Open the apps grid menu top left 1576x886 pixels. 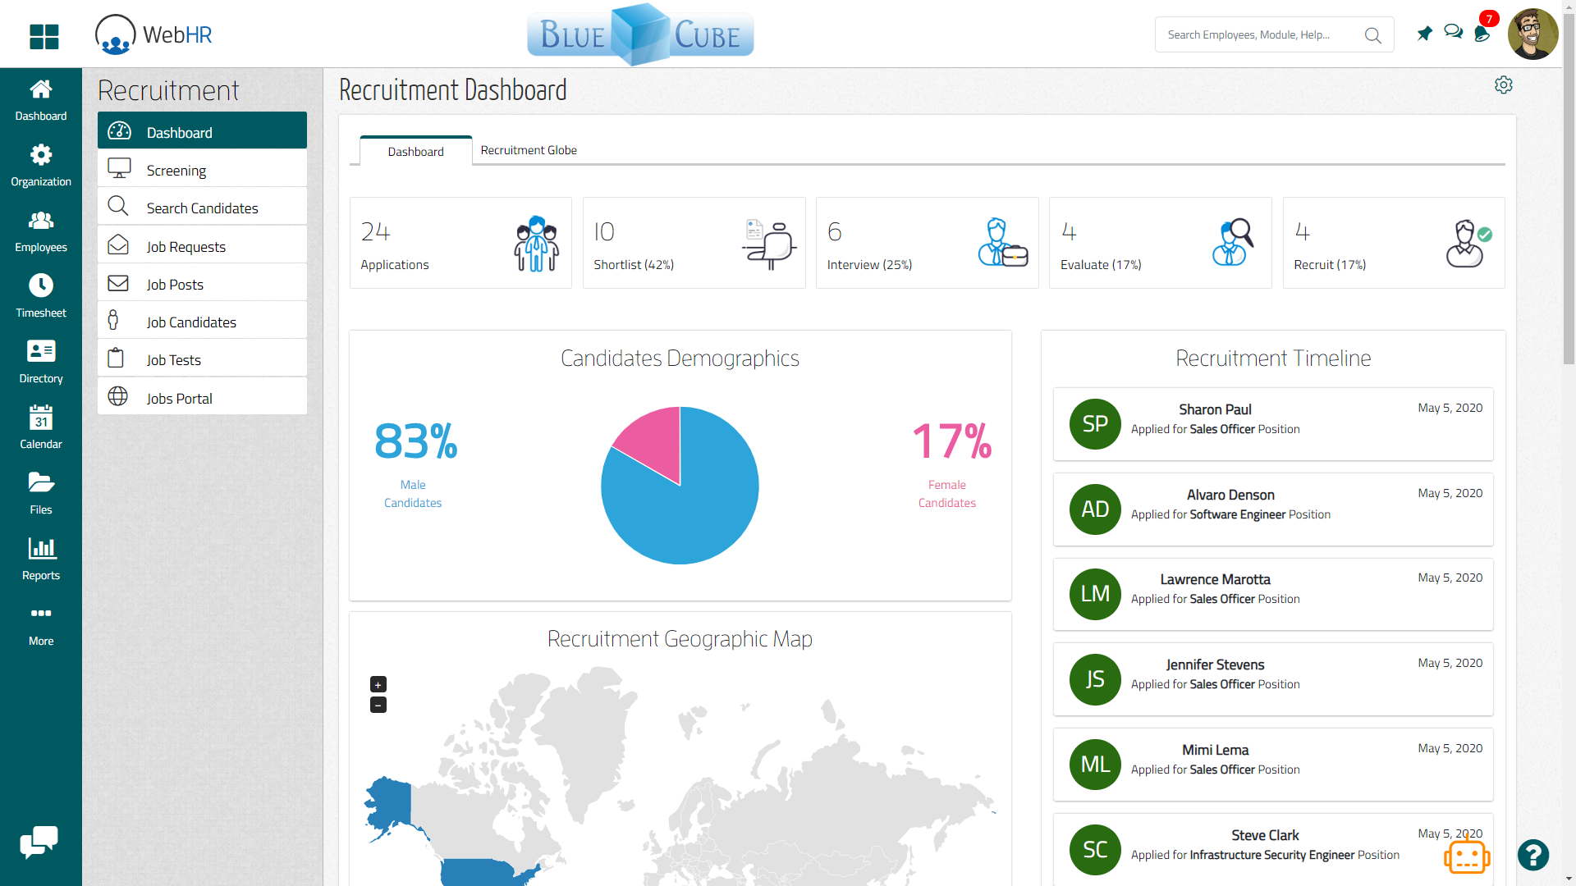coord(43,37)
